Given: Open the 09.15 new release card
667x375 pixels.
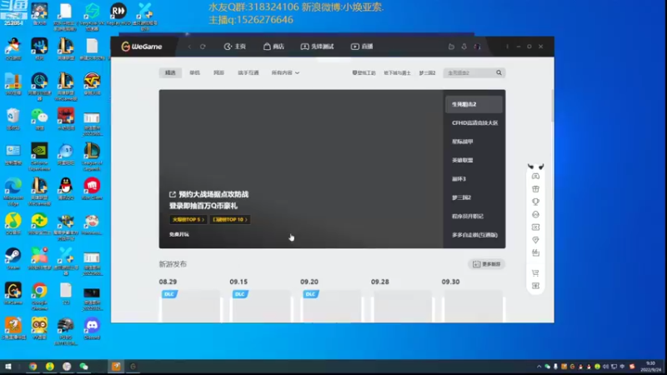Looking at the screenshot, I should [x=262, y=305].
